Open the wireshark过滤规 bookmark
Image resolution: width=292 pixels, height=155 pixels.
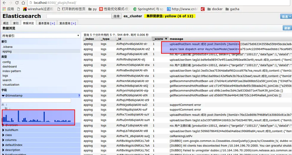tap(38, 9)
